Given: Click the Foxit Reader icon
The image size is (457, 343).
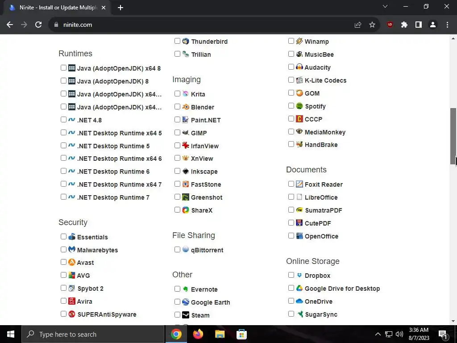Looking at the screenshot, I should (299, 184).
